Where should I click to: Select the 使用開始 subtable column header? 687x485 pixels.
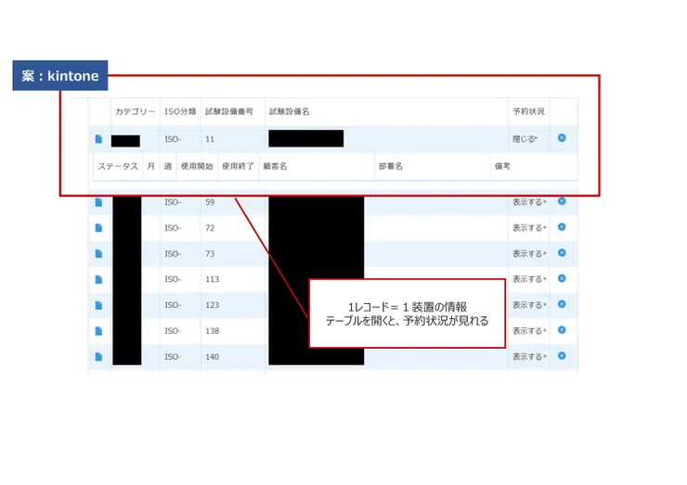(x=196, y=167)
